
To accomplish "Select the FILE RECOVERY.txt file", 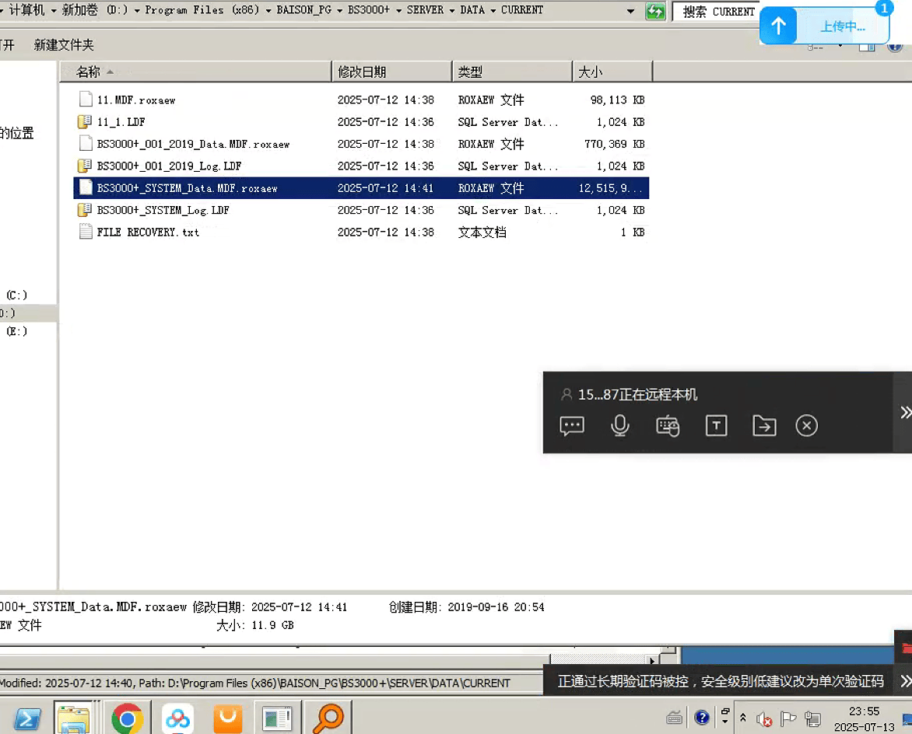I will [148, 232].
